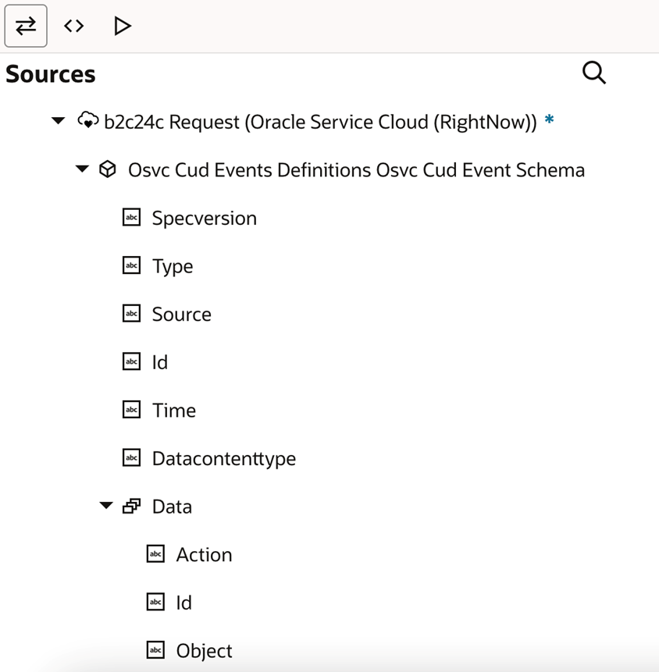659x672 pixels.
Task: Click the Sources panel heading
Action: click(51, 74)
